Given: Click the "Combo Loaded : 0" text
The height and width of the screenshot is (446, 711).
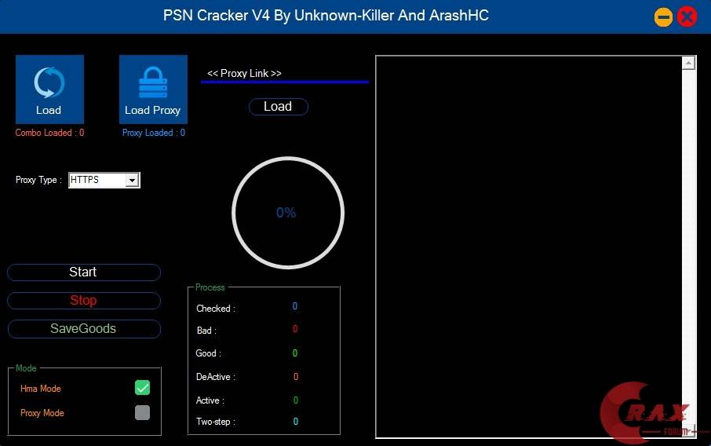Looking at the screenshot, I should (49, 133).
